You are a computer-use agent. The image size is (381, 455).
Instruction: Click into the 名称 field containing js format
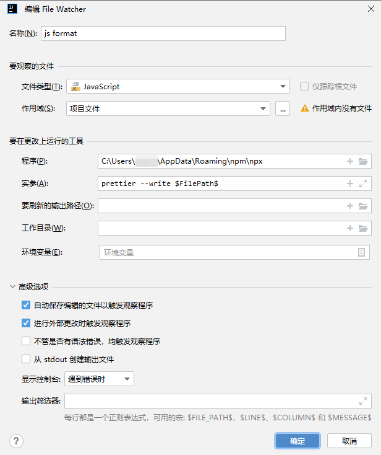point(163,33)
